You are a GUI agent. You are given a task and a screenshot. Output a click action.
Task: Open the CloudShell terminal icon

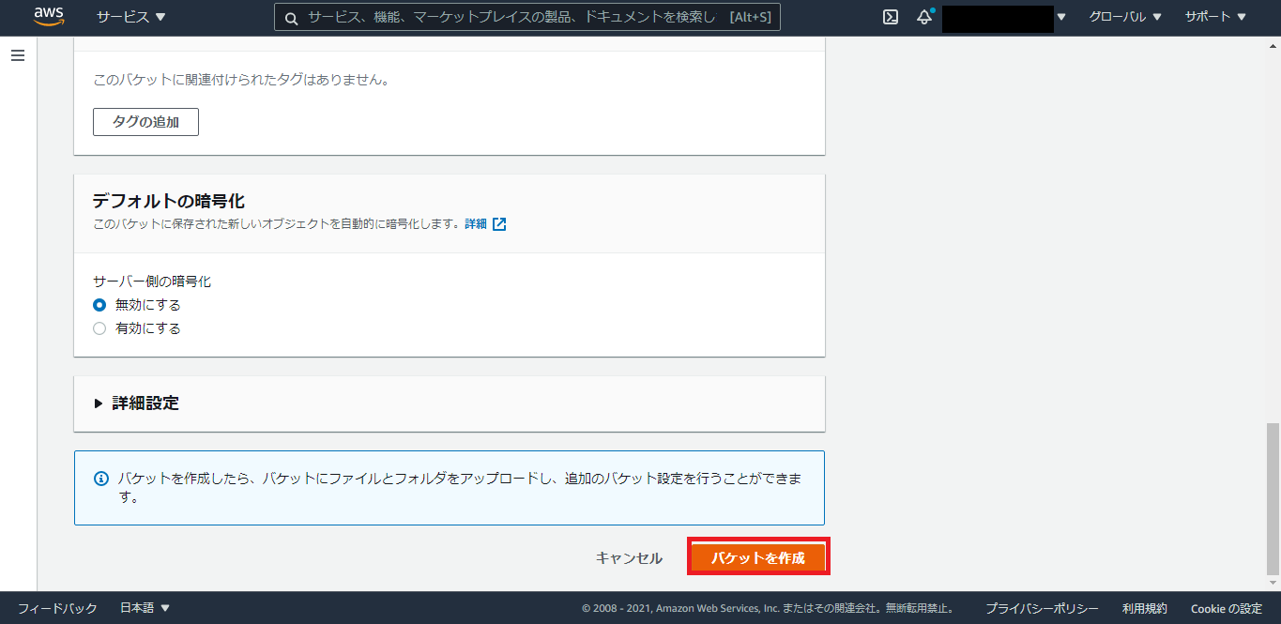point(891,17)
